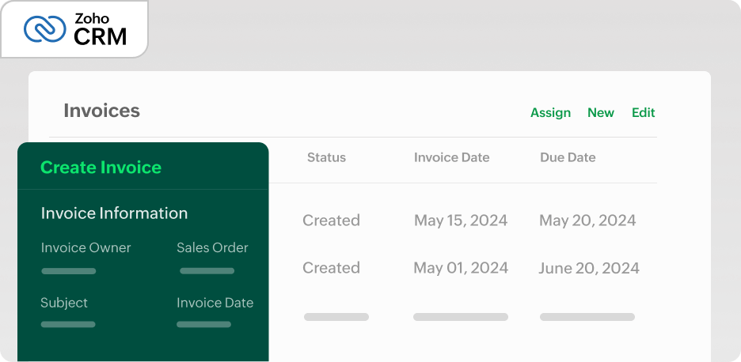Open the Invoice Date field in Create Invoice

point(204,323)
